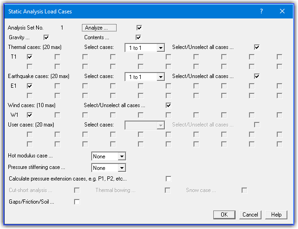The image size is (298, 229).
Task: Toggle Select/Unselect all wind cases
Action: point(168,105)
